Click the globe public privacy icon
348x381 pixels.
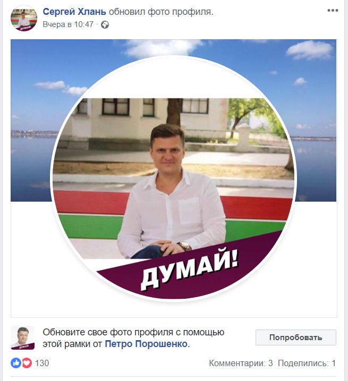point(105,25)
